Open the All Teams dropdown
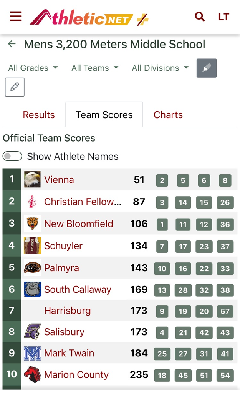The width and height of the screenshot is (240, 394). coord(95,68)
